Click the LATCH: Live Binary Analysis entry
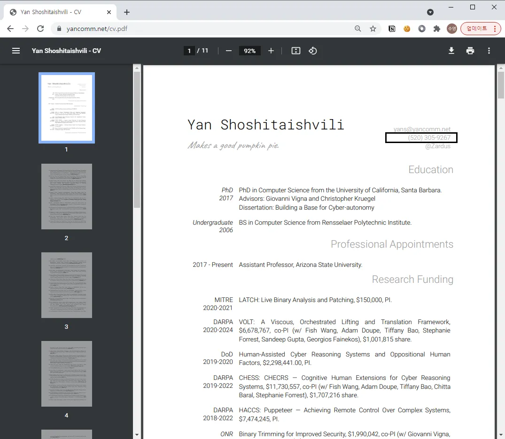The height and width of the screenshot is (439, 505). (315, 300)
